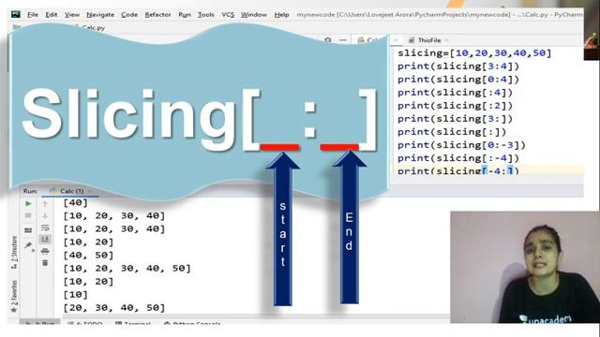Screen dimensions: 600x337
Task: Click code line print(slicing[0:-3])
Action: click(461, 145)
